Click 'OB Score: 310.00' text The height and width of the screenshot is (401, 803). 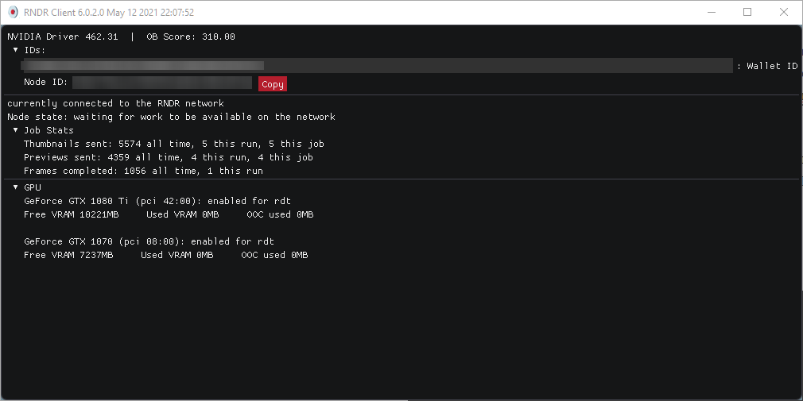click(191, 37)
